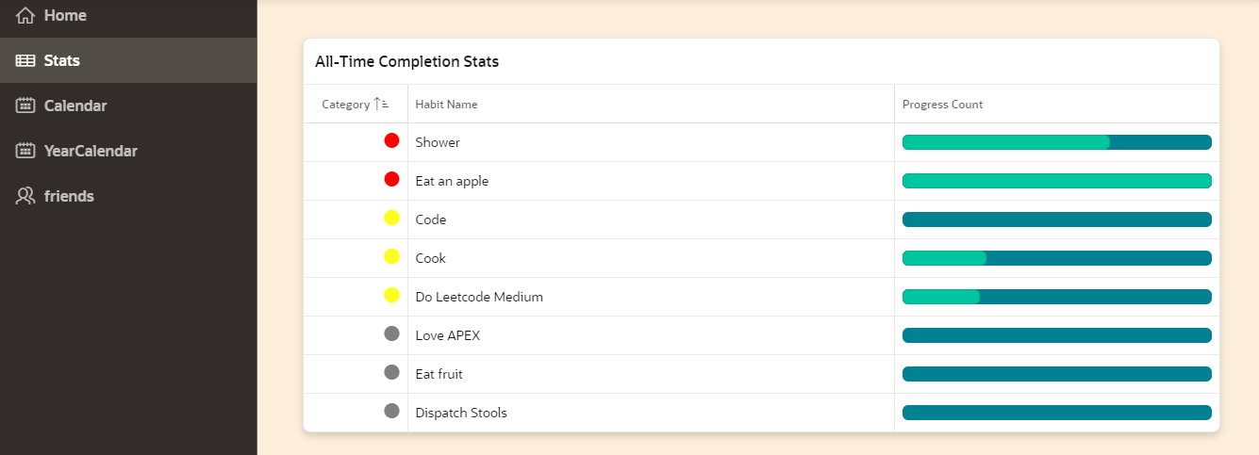The image size is (1259, 455).
Task: Click the Calendar icon in sidebar
Action: tap(25, 106)
